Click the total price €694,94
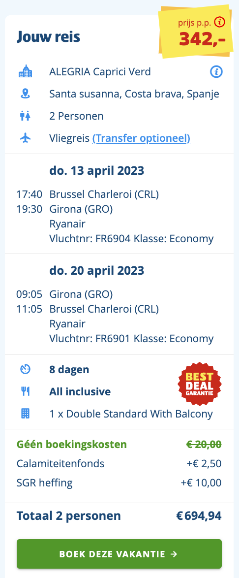 (x=199, y=516)
